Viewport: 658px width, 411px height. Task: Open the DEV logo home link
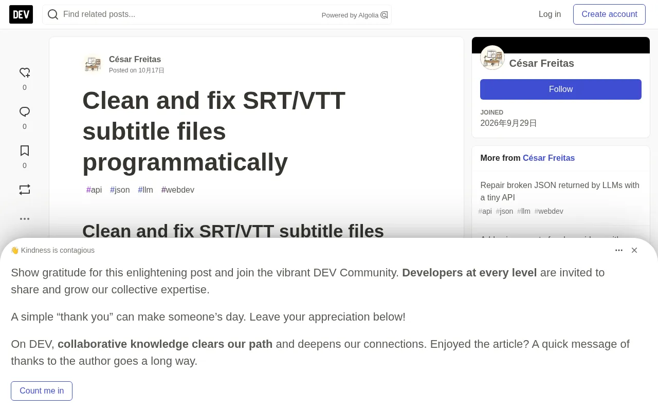click(21, 14)
